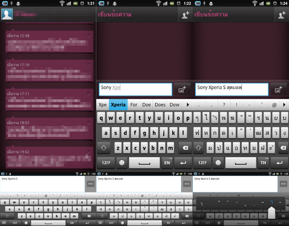Star the message sent yesterday at 17:11

[89, 94]
